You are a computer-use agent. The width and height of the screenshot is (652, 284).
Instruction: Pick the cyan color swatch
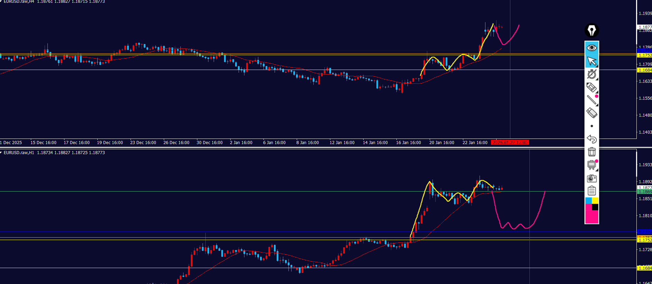click(588, 201)
